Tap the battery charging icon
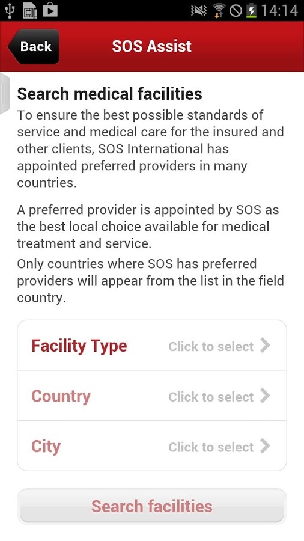This screenshot has width=304, height=541. point(251,11)
